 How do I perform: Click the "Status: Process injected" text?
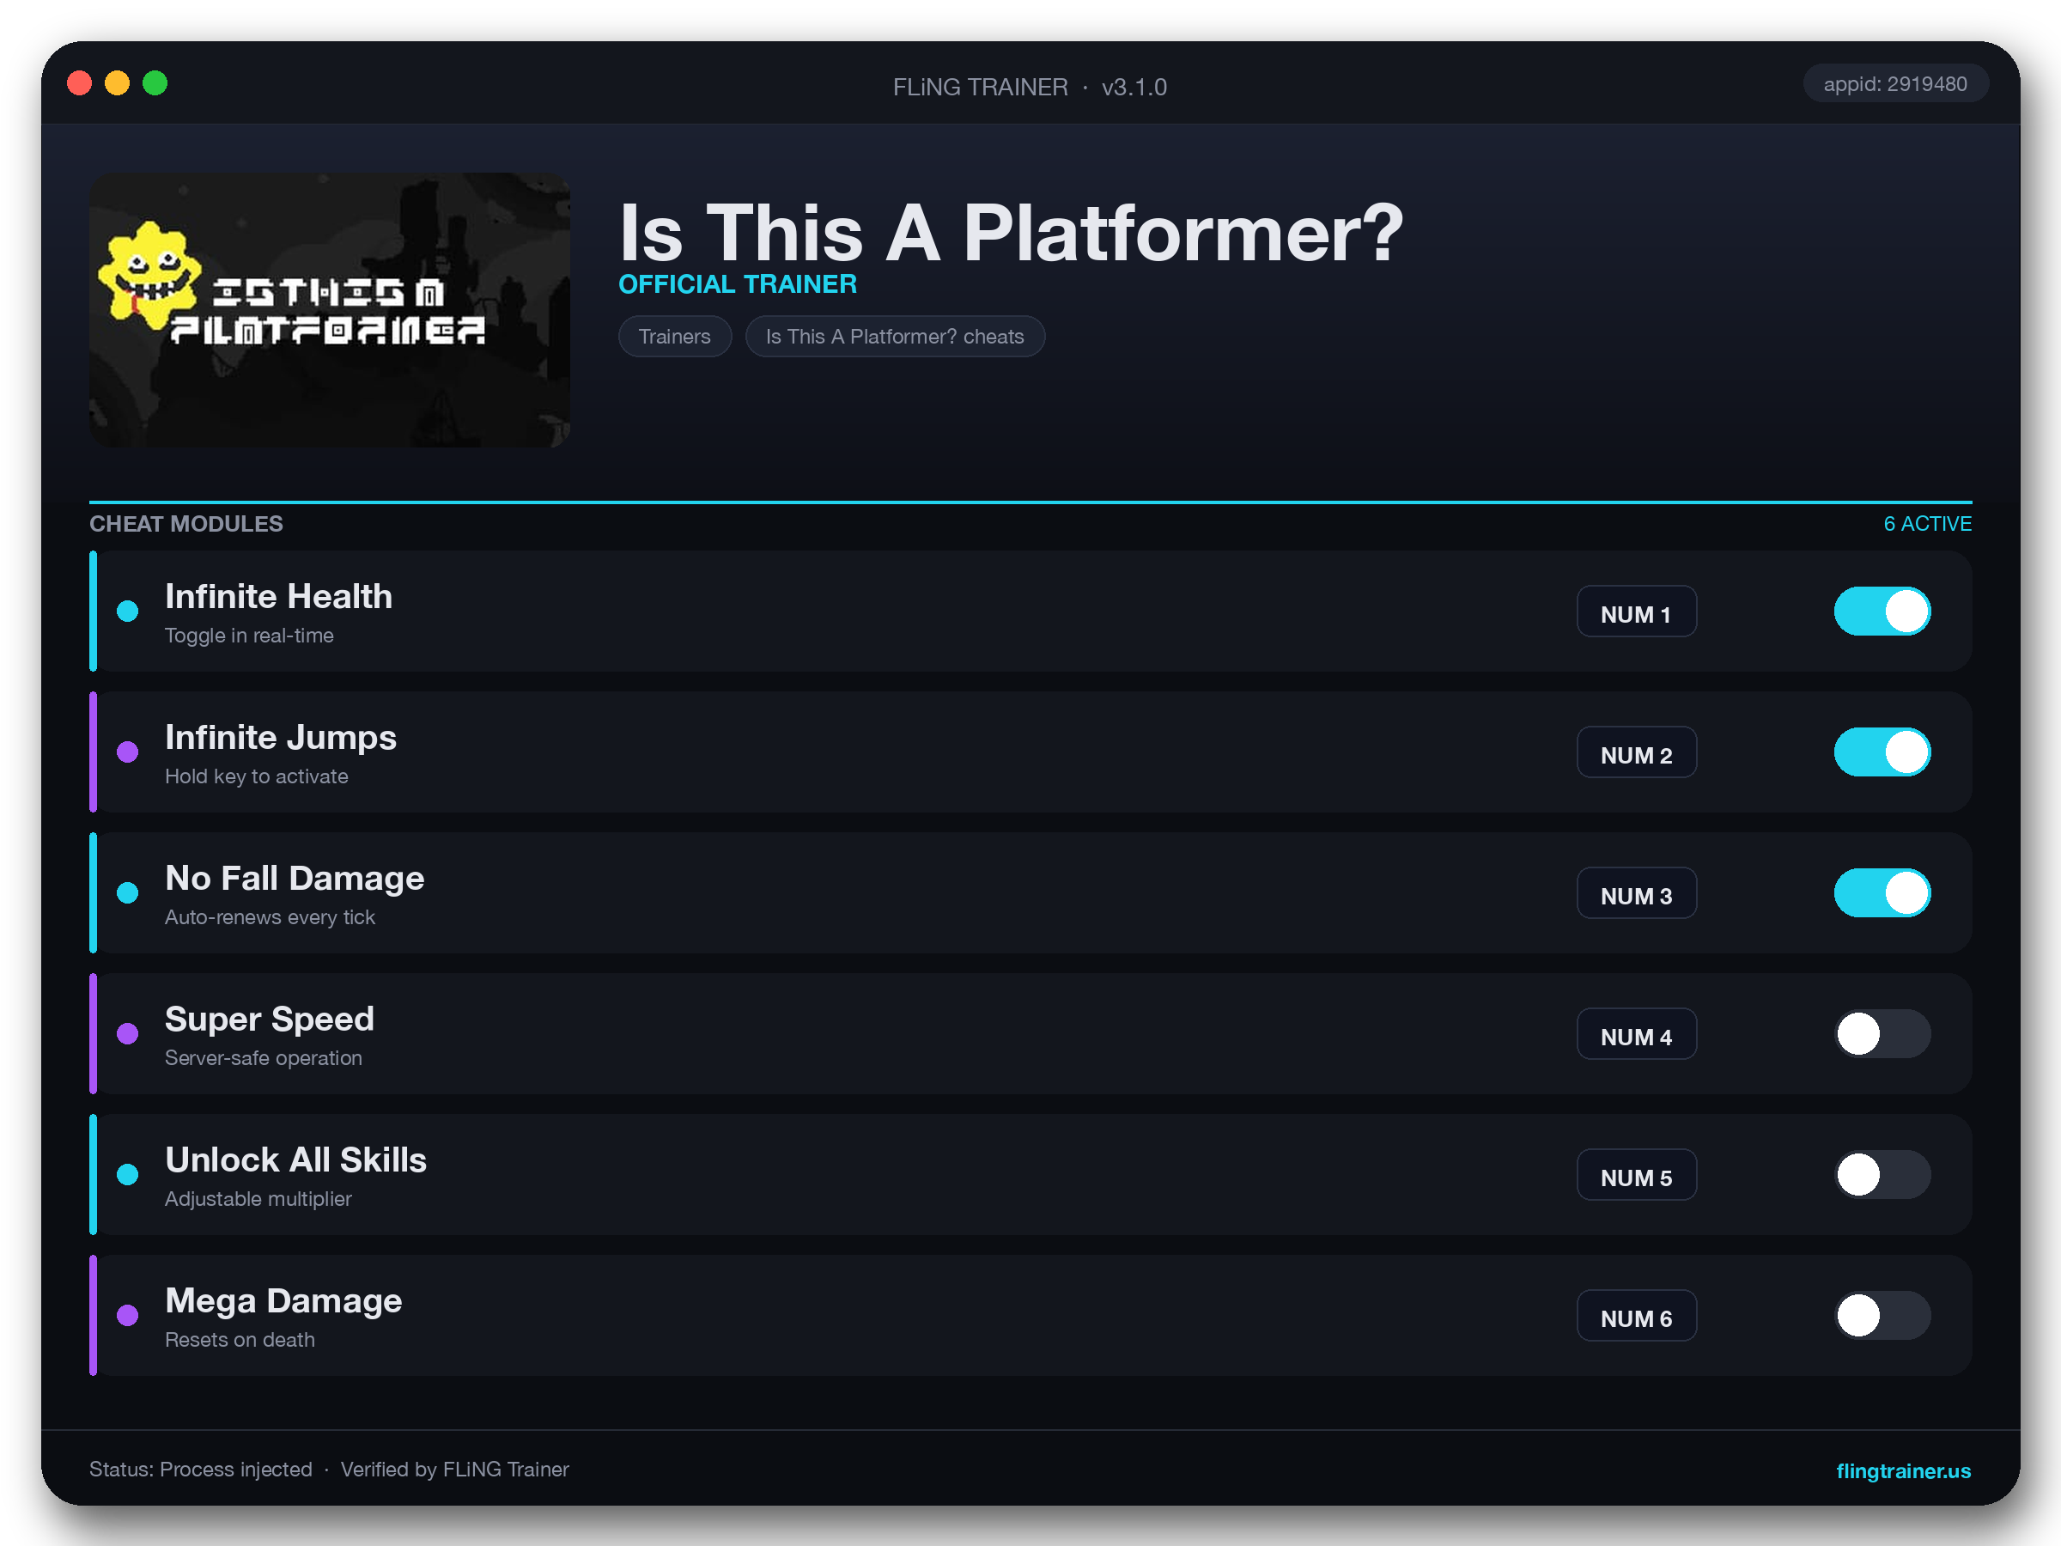click(200, 1470)
